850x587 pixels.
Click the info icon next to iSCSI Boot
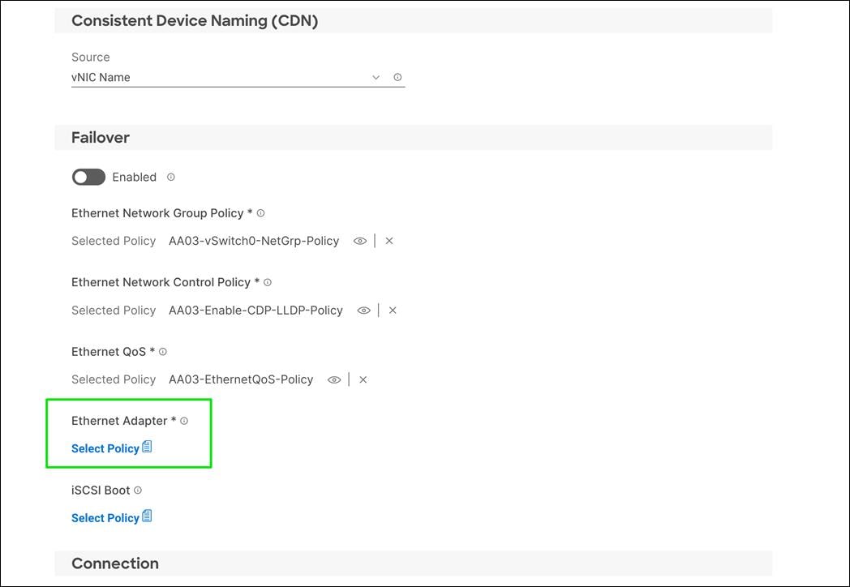tap(136, 490)
